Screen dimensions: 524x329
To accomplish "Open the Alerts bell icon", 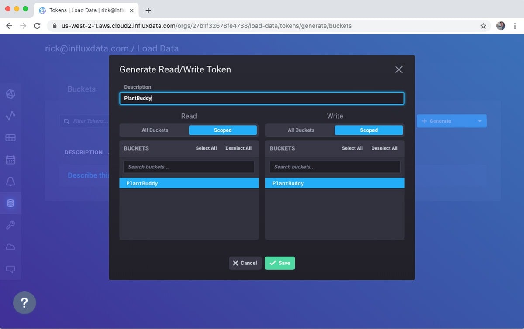I will coord(11,182).
